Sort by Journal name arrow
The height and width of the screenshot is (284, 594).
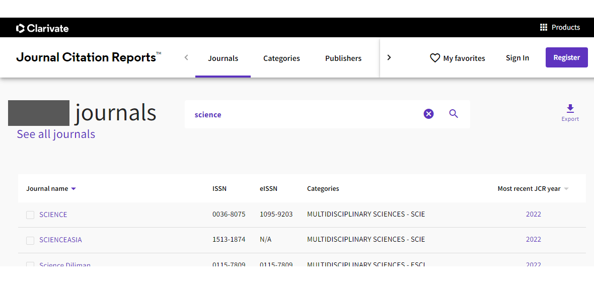pyautogui.click(x=73, y=189)
